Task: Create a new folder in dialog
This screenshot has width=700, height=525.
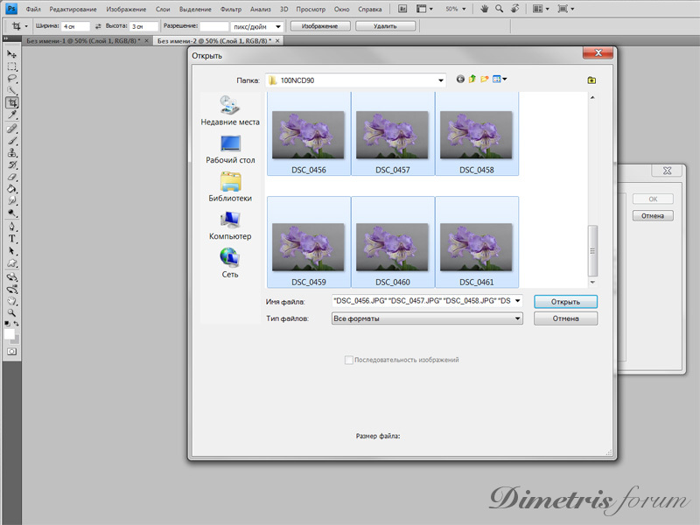Action: (484, 80)
